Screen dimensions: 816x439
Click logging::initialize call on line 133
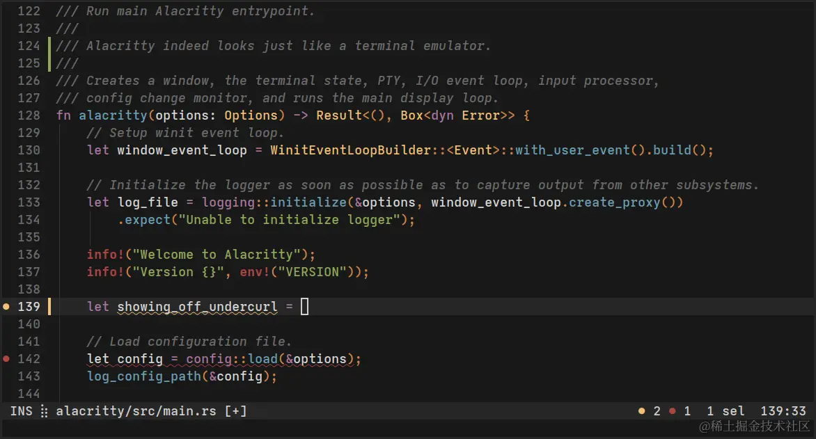click(274, 202)
